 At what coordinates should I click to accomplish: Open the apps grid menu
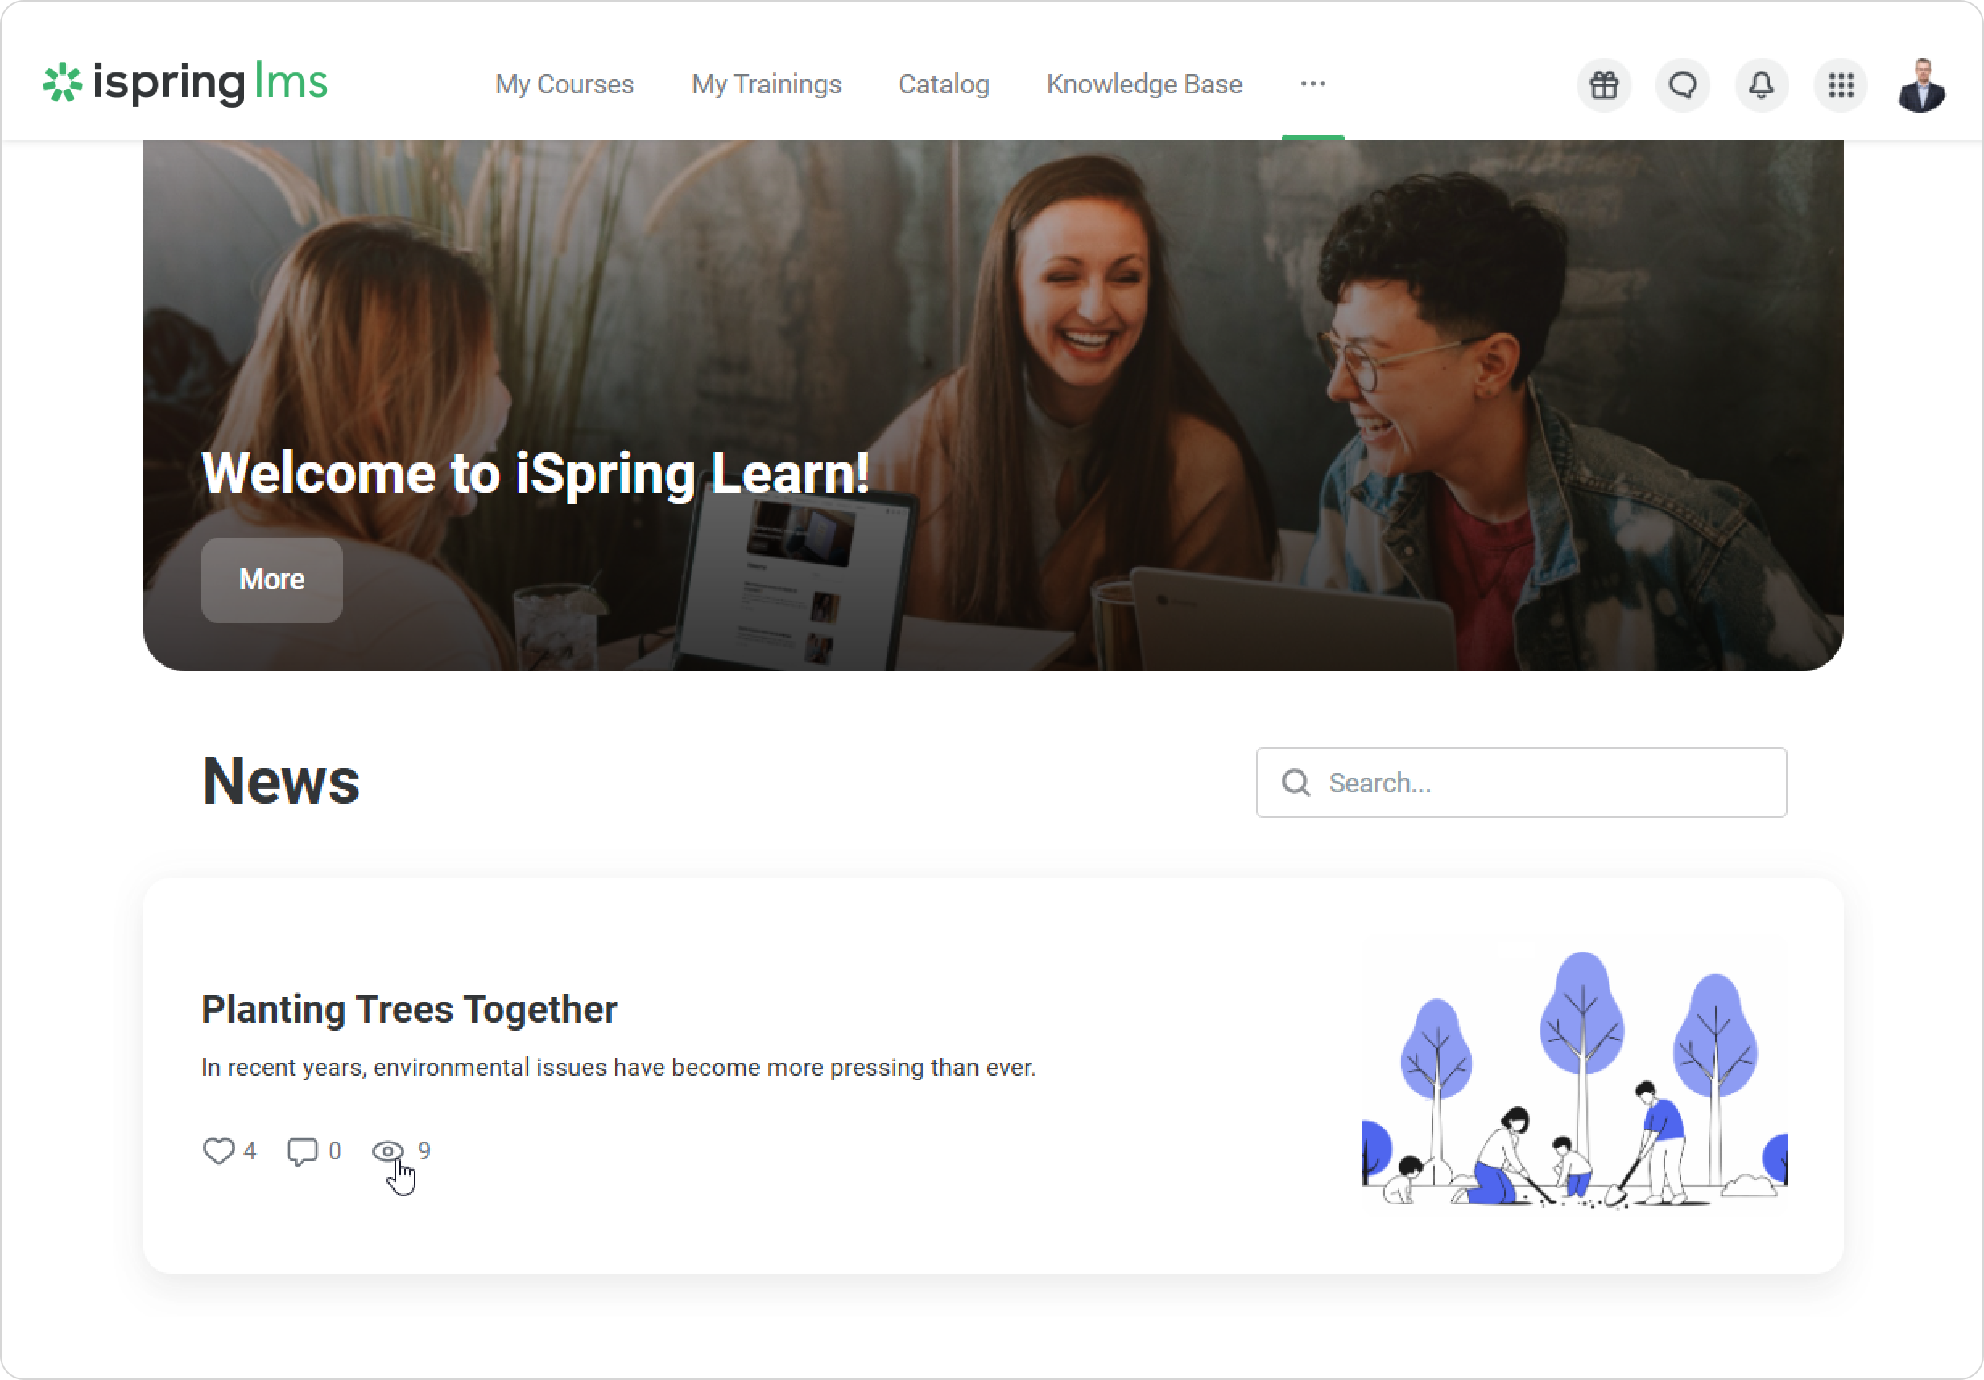pos(1841,85)
